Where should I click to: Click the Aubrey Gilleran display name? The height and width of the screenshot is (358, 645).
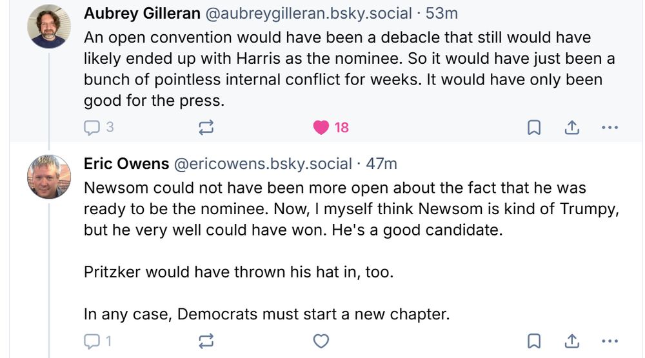[x=142, y=13]
